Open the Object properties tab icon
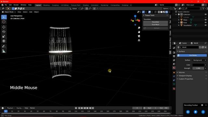Image resolution: width=208 pixels, height=117 pixels. click(174, 72)
